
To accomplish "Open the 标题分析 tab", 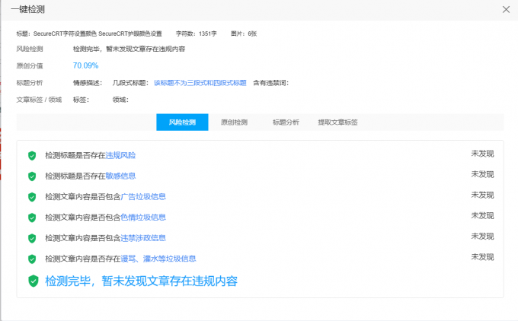I will 286,122.
